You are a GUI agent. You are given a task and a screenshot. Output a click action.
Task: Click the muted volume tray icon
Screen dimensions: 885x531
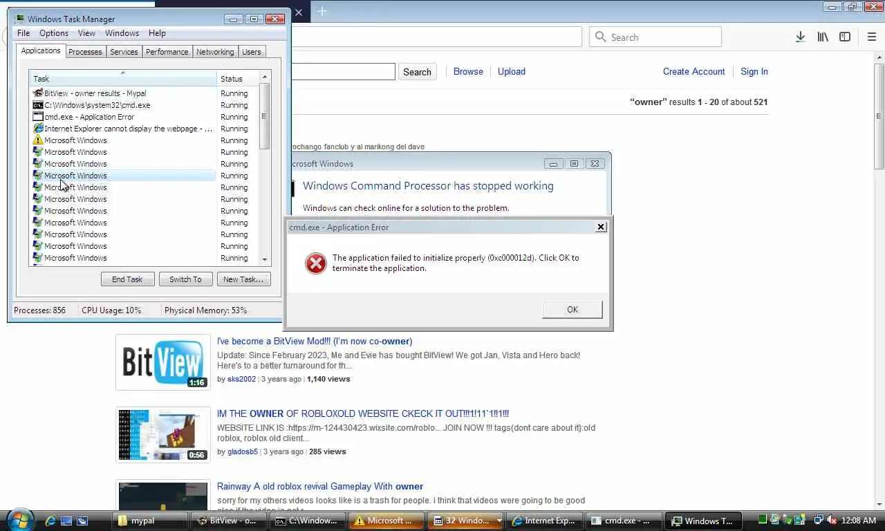tap(832, 520)
